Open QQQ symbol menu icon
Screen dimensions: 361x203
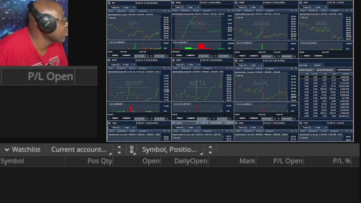236,123
